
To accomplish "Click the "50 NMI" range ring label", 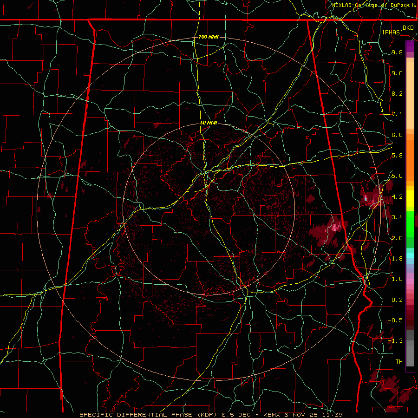I will point(209,123).
